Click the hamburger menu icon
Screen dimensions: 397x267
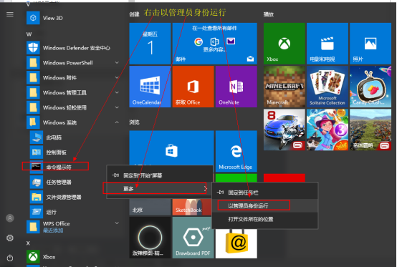[x=10, y=14]
